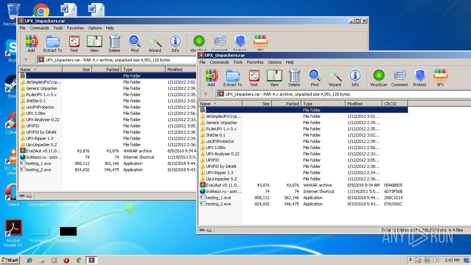The width and height of the screenshot is (471, 265).
Task: Open Internet Explorer from taskbar
Action: pyautogui.click(x=29, y=260)
